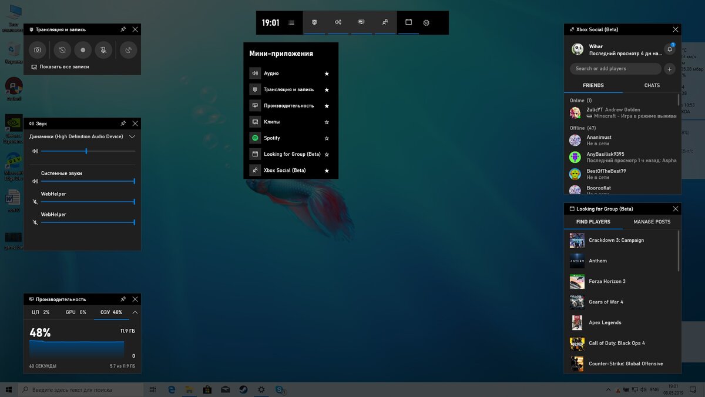
Task: Open the widget menu list icon beside the clock
Action: (291, 23)
